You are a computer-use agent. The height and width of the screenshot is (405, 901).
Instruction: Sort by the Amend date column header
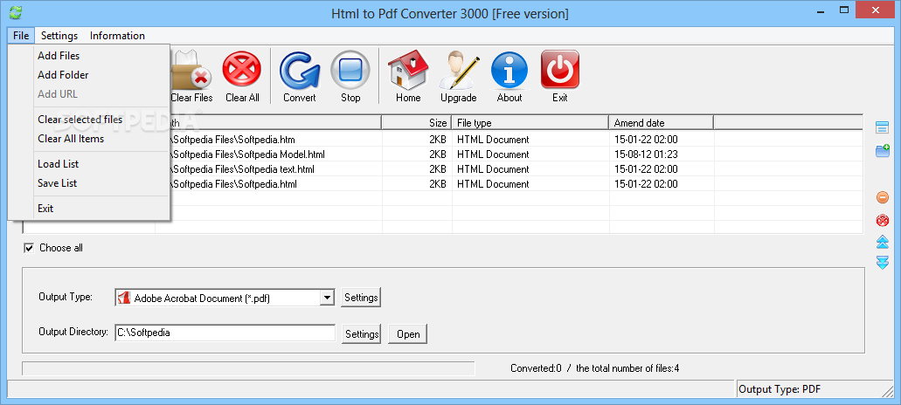(661, 123)
